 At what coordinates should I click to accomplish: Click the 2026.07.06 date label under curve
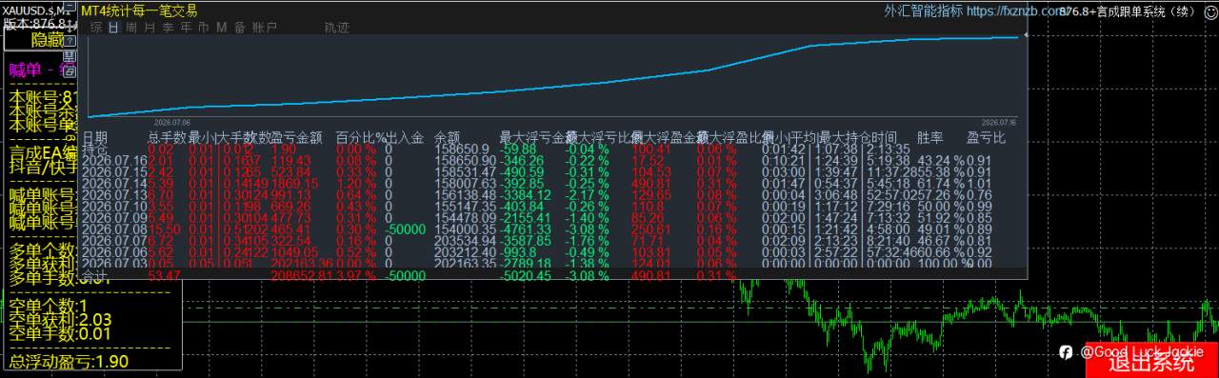coord(173,122)
